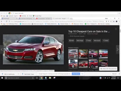Click the Add All Keywords button

coord(108,69)
